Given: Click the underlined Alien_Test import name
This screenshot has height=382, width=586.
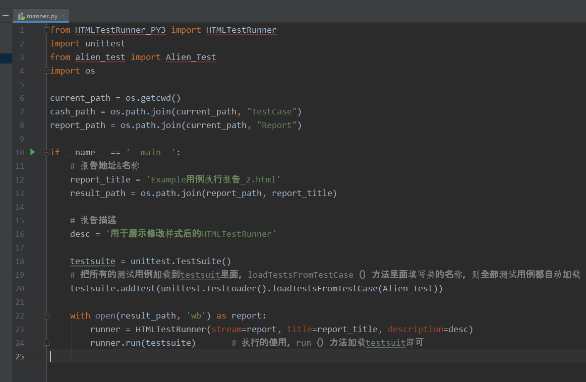Looking at the screenshot, I should [191, 57].
